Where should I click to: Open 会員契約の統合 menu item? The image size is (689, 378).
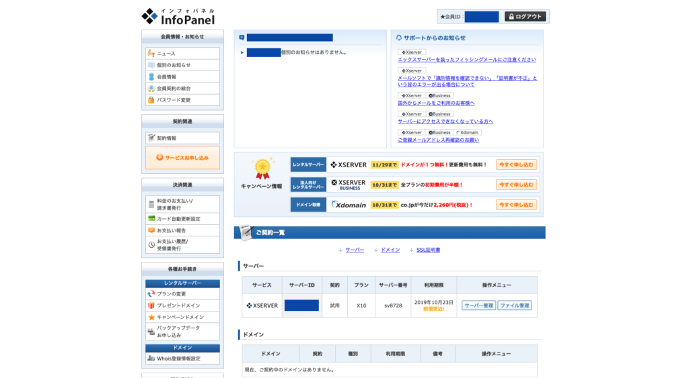tap(182, 88)
